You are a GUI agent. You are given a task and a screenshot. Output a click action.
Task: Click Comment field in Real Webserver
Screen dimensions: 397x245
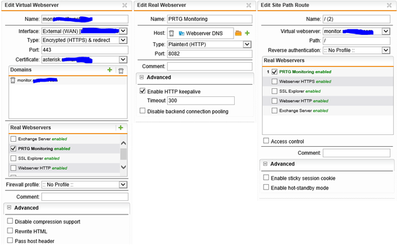pos(209,67)
